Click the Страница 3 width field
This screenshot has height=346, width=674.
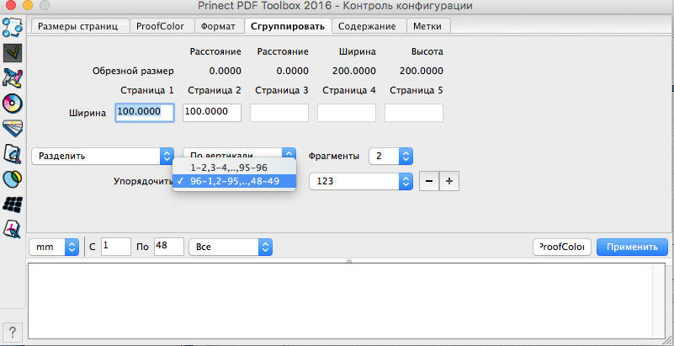279,113
